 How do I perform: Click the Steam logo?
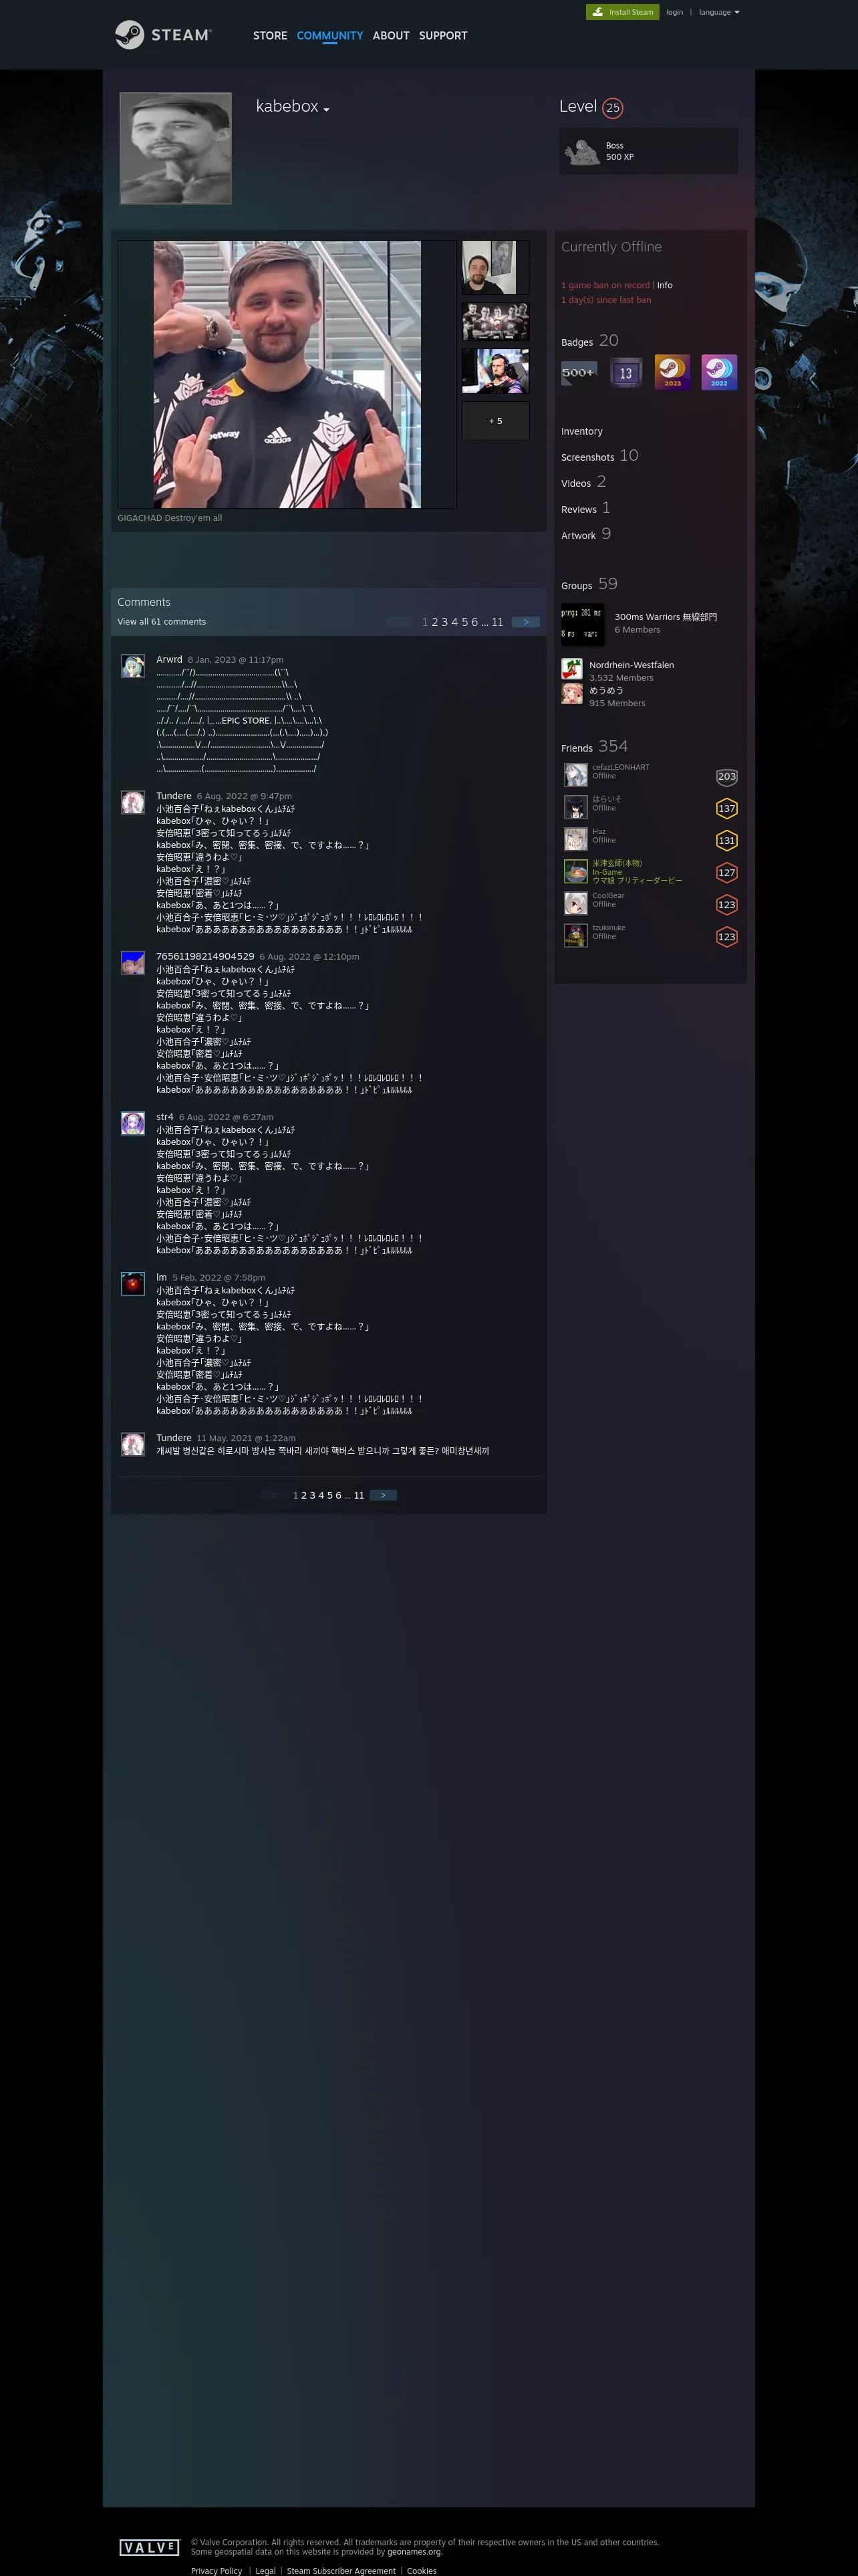[163, 35]
